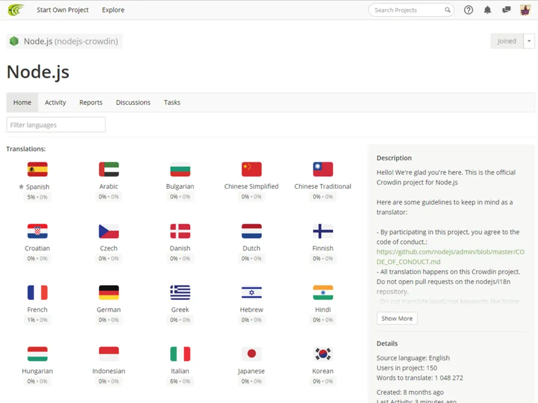Click the French 1% progress value
The width and height of the screenshot is (538, 403).
31,320
